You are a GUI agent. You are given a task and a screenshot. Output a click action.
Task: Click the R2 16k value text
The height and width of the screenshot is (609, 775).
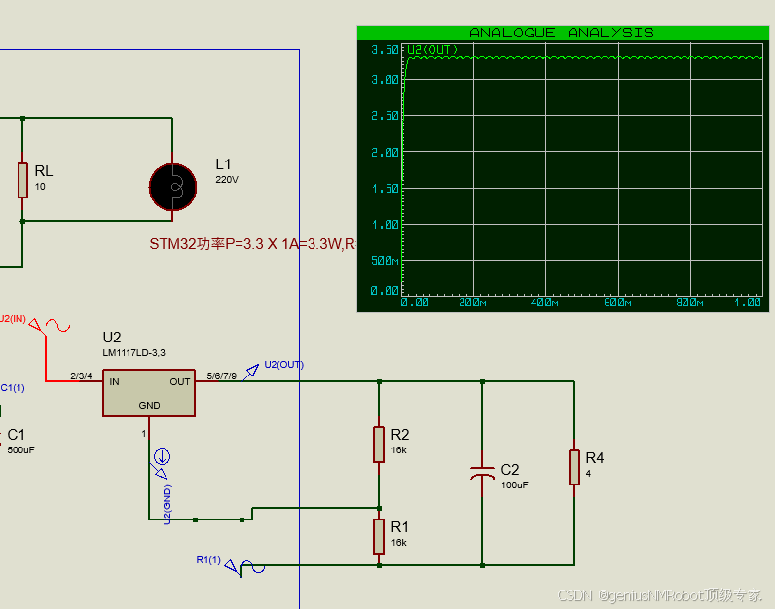tap(399, 450)
